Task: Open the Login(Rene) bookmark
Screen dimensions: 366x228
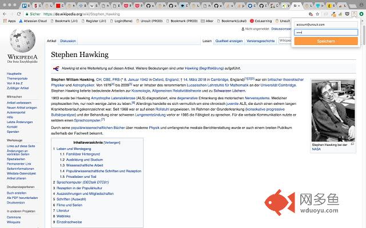Action: click(121, 21)
